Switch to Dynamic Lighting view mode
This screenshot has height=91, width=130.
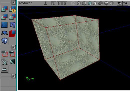(x=100, y=3)
